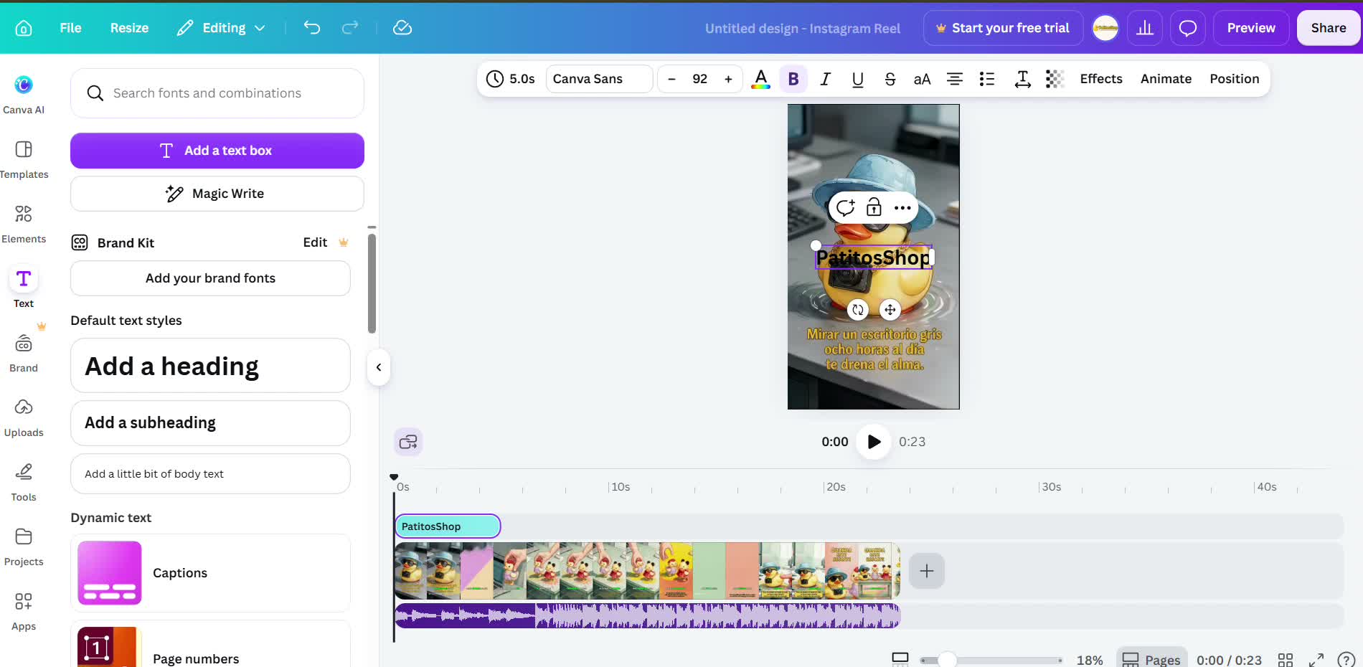
Task: Open the text spacing icon
Action: [x=1022, y=79]
